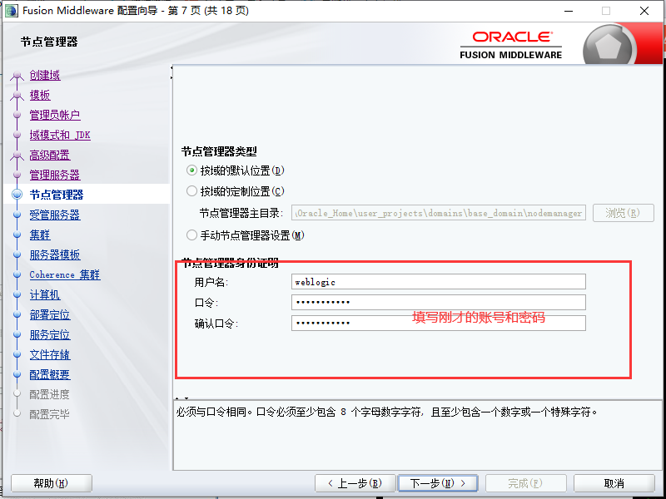Select 手动节点管理器设置 radio option
This screenshot has width=666, height=499.
pos(192,235)
